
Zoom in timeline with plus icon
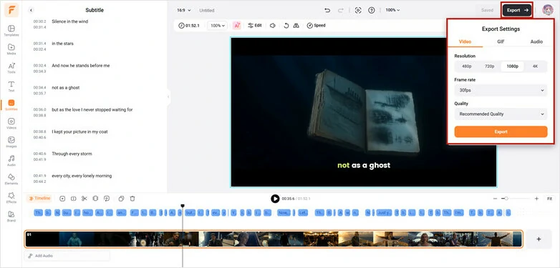tap(536, 199)
